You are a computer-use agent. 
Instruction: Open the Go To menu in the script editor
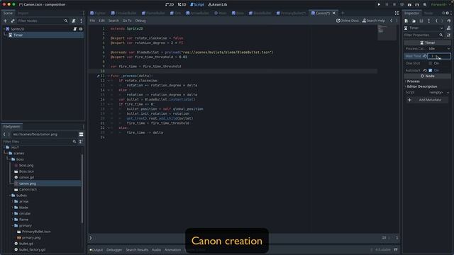point(127,21)
